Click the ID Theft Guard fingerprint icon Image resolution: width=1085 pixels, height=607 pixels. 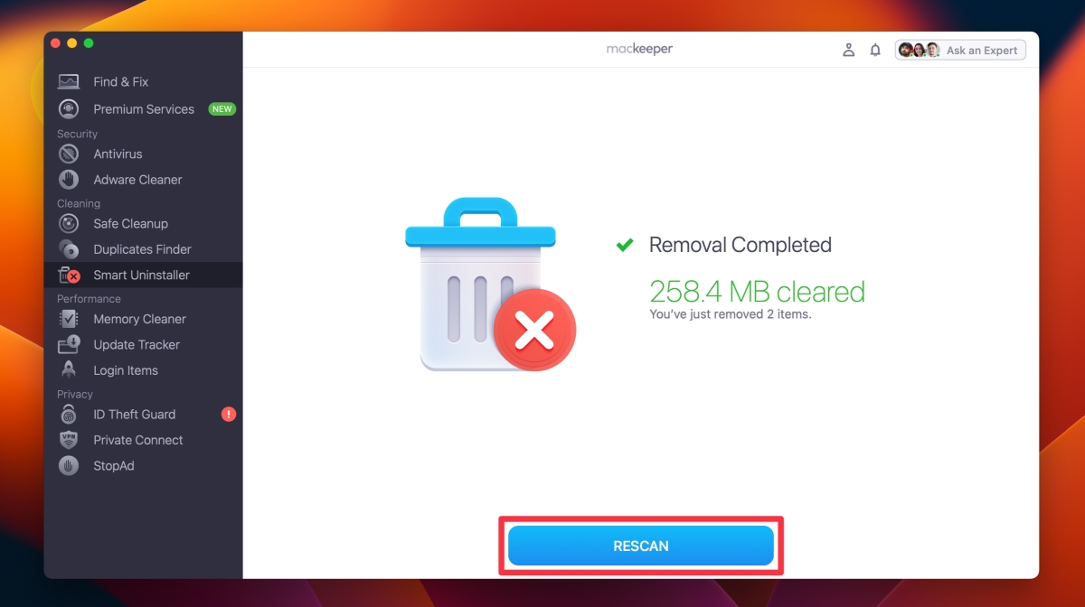[69, 415]
